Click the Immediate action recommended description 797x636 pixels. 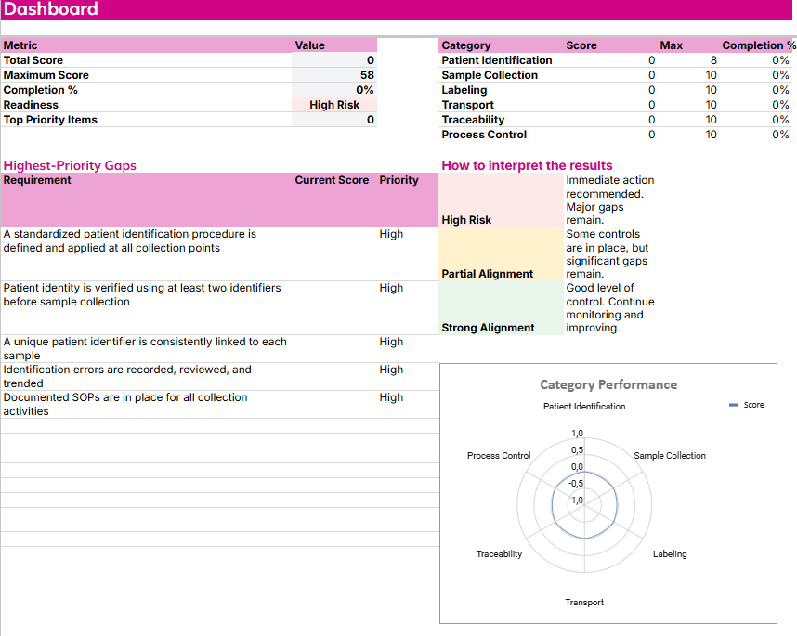610,201
